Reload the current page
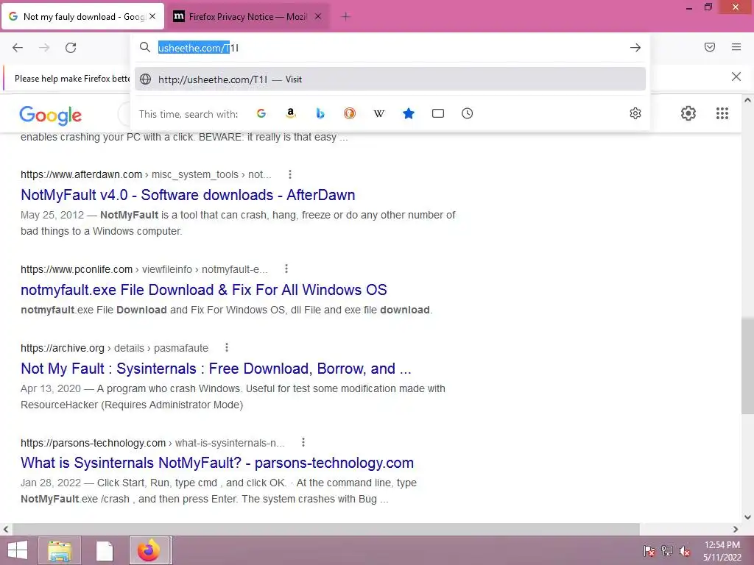This screenshot has height=565, width=754. [x=71, y=48]
